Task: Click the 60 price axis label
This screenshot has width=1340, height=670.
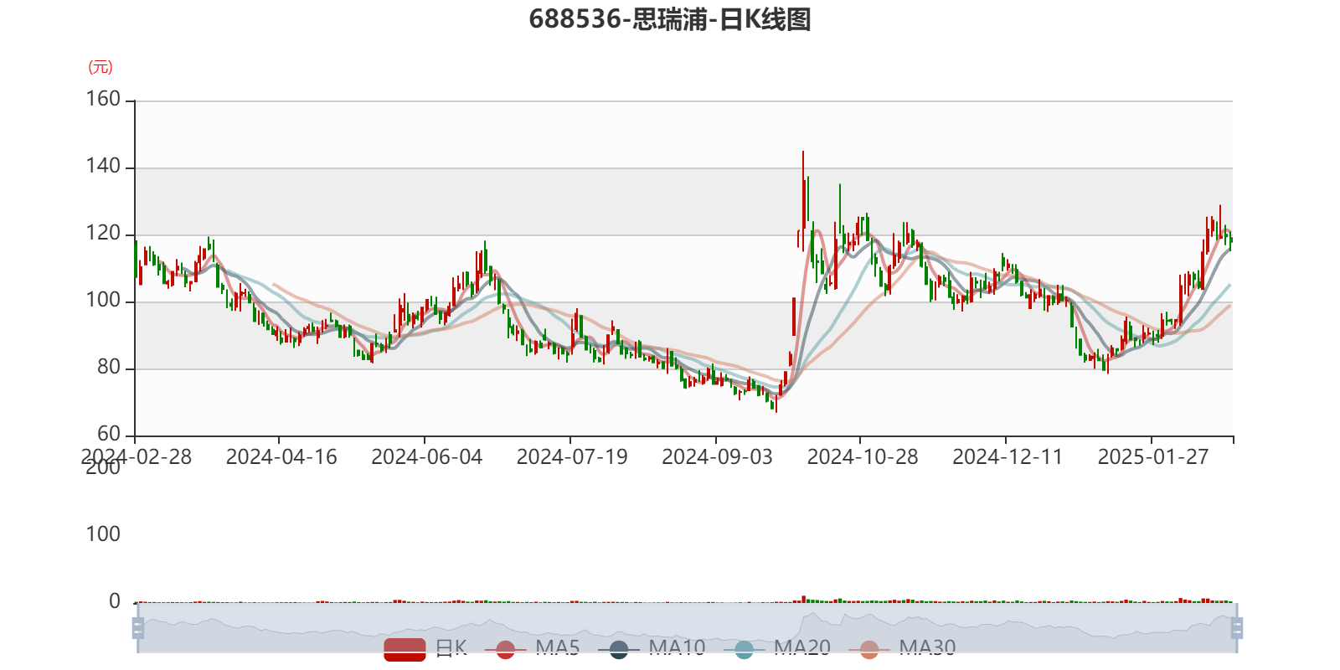Action: 109,434
